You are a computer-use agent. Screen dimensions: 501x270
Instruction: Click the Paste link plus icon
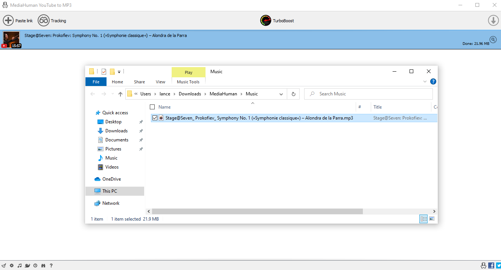pyautogui.click(x=8, y=21)
